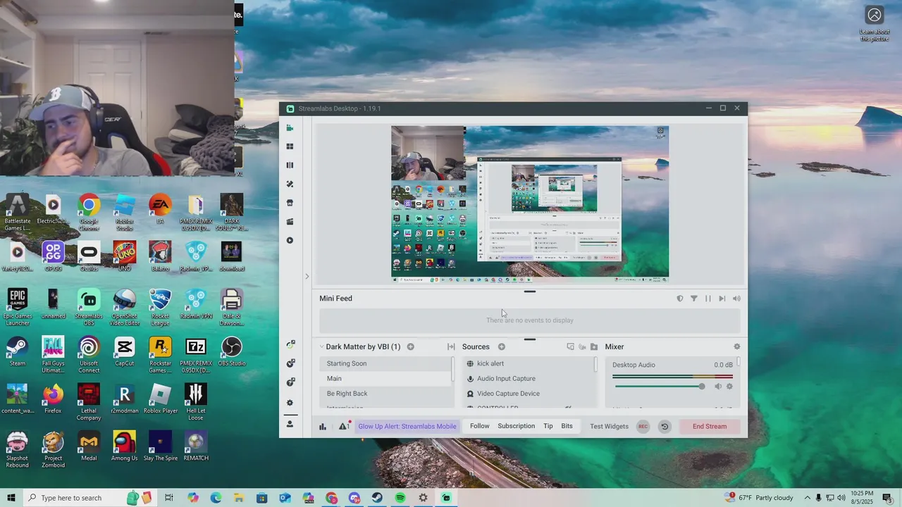Select the Main scene

click(385, 378)
